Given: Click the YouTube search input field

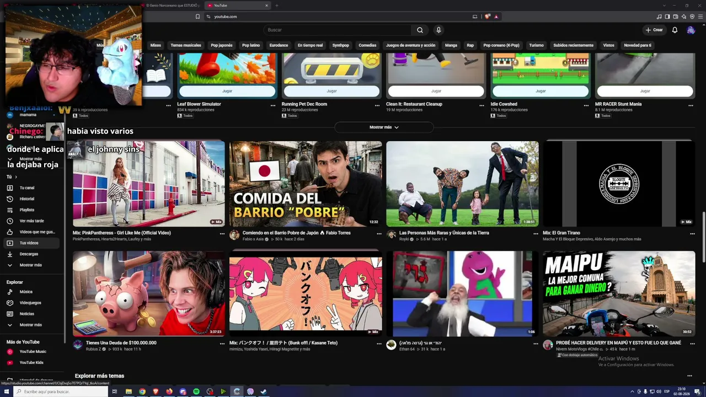Looking at the screenshot, I should pyautogui.click(x=337, y=30).
